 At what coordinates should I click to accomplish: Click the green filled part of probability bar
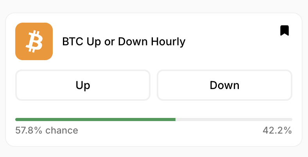coord(95,120)
